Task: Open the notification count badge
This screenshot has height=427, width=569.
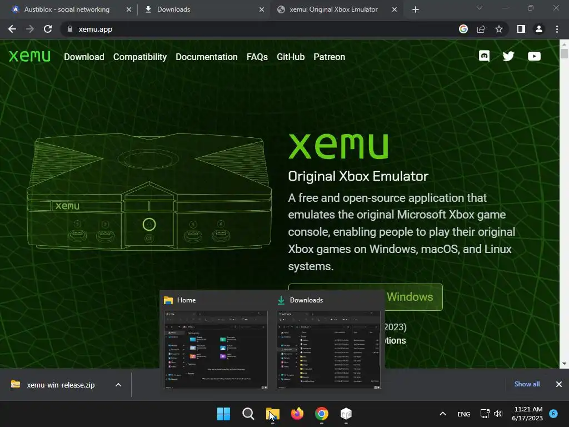Action: click(553, 413)
